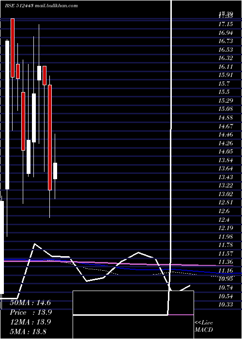Screen dimensions: 242x339
Task: Click the 12.6 price axis value
Action: [224, 211]
